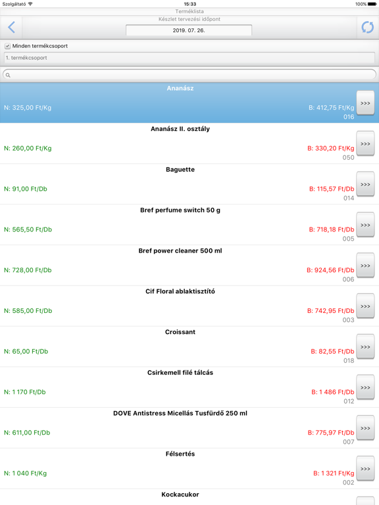379x505 pixels.
Task: Open details button for Cif Floral ablaktisztító
Action: (x=365, y=306)
